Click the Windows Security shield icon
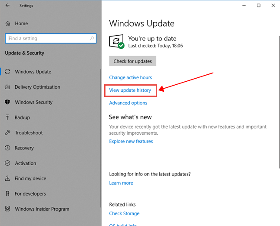280x226 pixels. click(x=7, y=102)
